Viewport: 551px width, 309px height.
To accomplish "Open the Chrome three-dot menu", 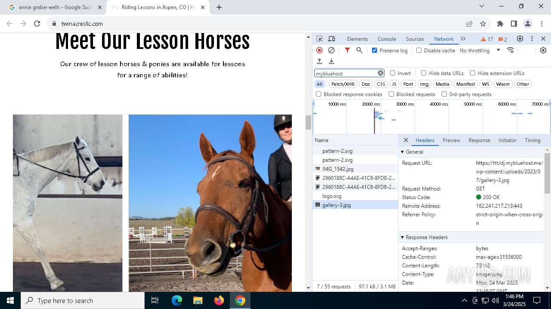I will pos(542,24).
